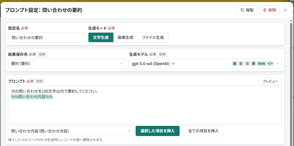
Task: Click the Web capability badge
Action: [261, 64]
